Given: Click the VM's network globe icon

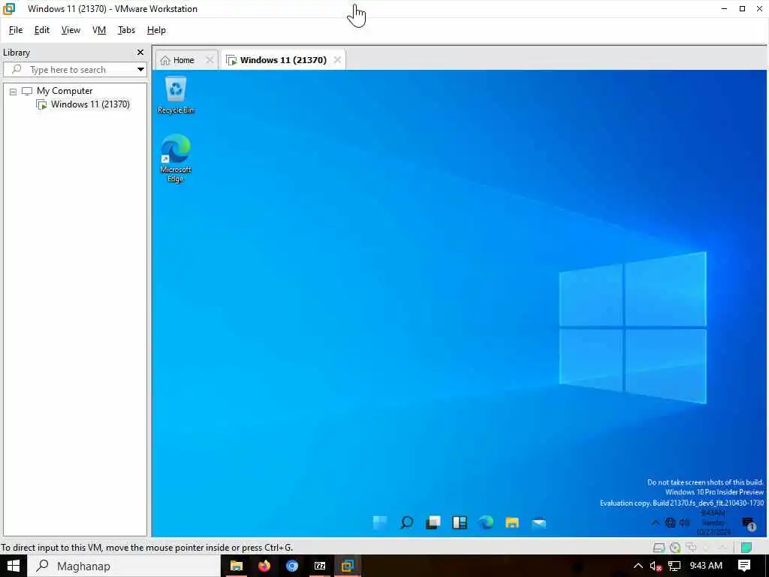Looking at the screenshot, I should (x=670, y=523).
